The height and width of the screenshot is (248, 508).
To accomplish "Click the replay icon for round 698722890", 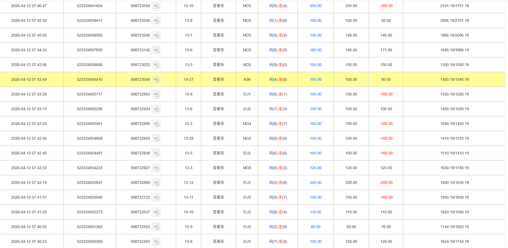I will (156, 124).
